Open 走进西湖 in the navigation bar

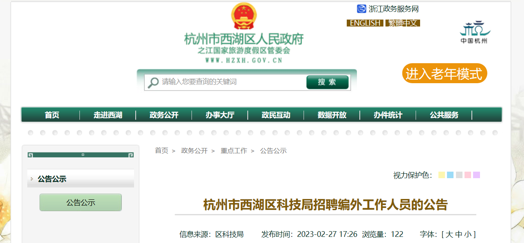click(x=108, y=115)
